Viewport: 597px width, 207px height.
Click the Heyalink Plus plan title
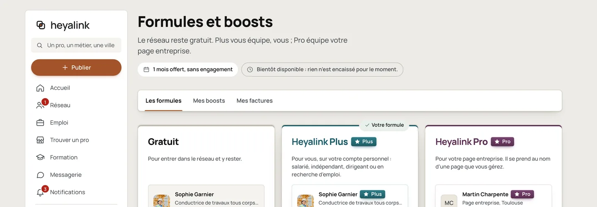click(x=320, y=142)
